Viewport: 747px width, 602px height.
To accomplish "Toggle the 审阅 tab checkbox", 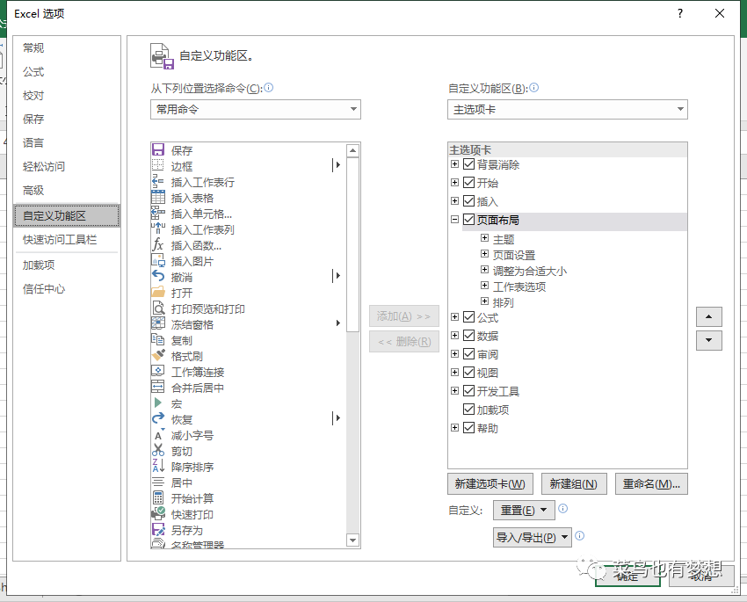I will pyautogui.click(x=468, y=354).
